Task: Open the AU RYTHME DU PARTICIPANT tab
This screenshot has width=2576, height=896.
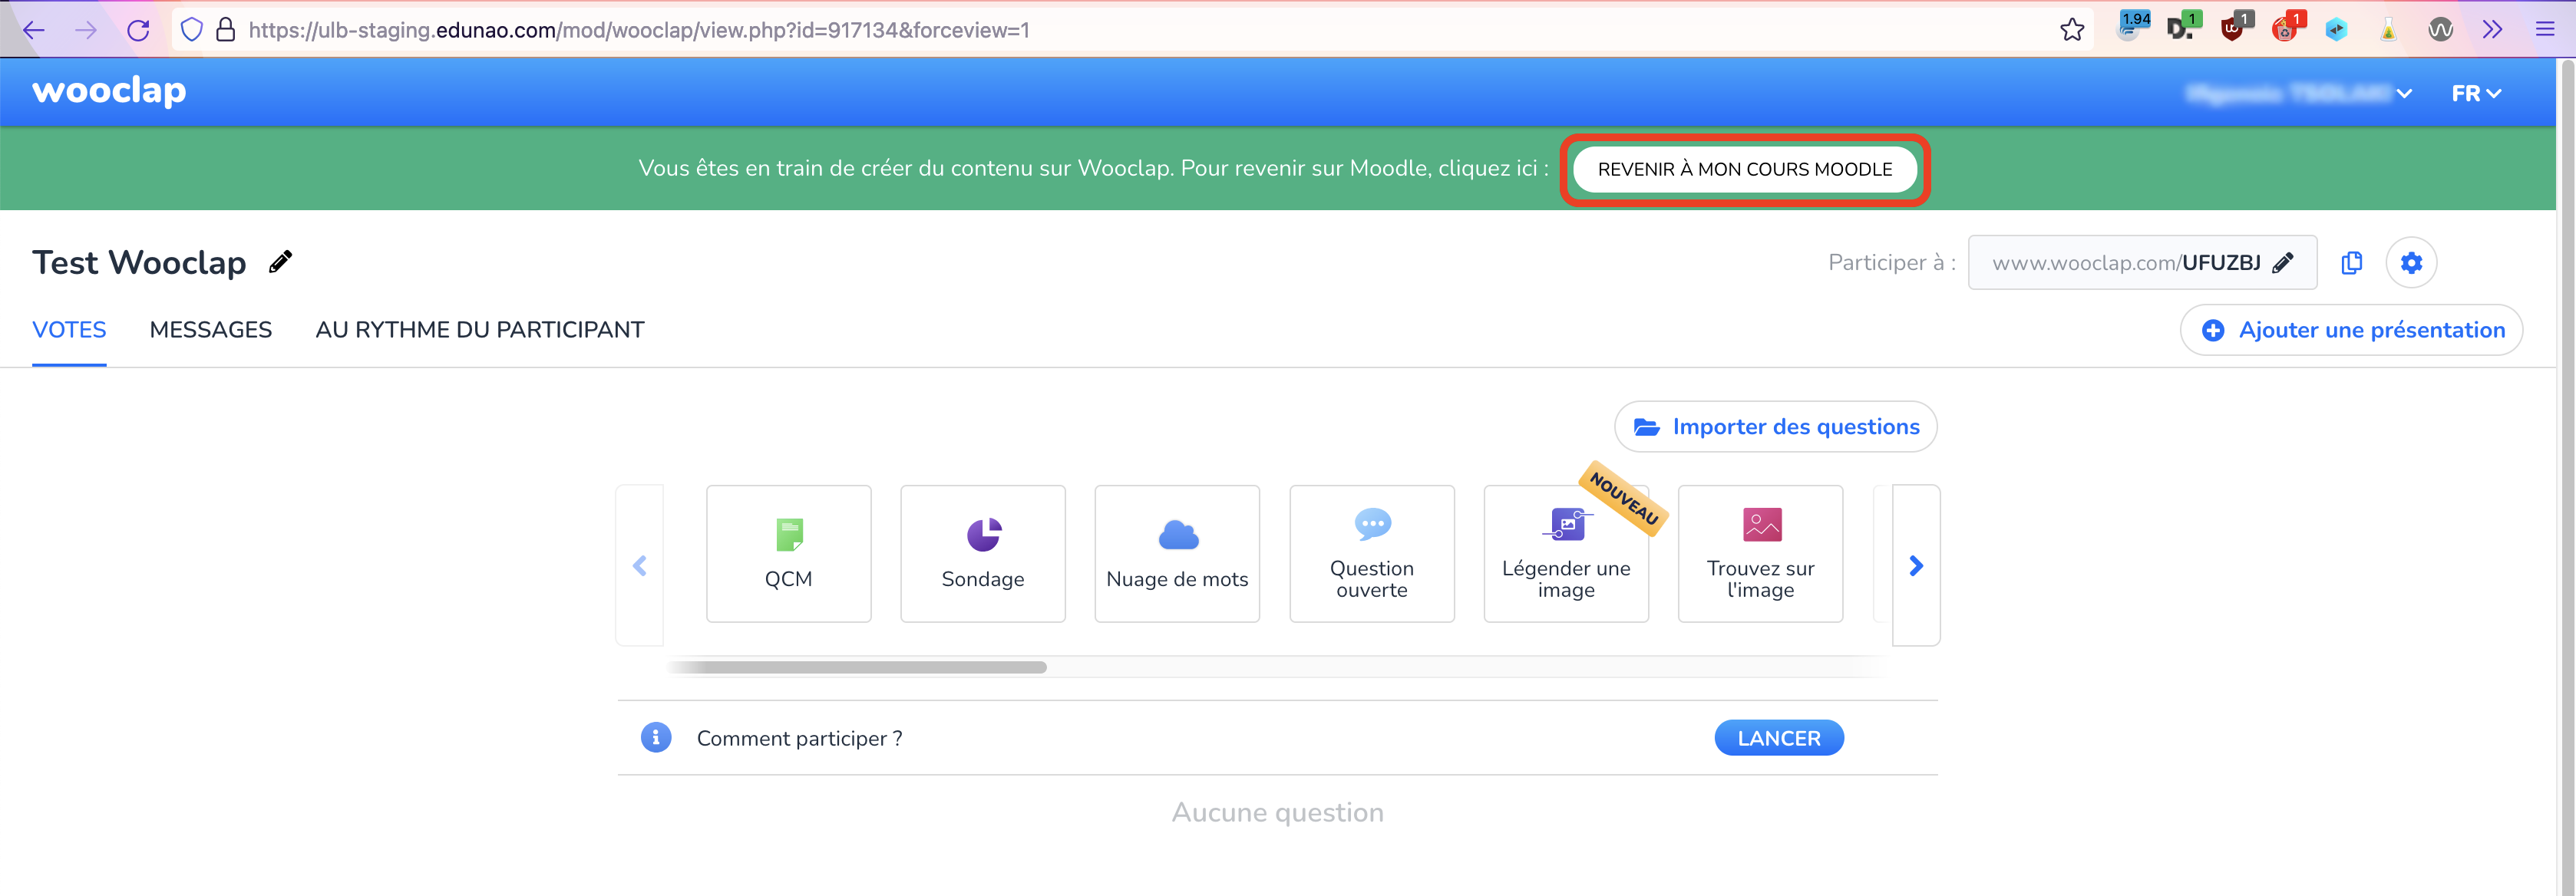Action: point(480,330)
